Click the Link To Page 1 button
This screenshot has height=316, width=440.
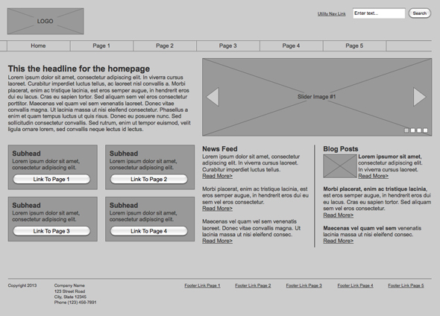click(51, 179)
